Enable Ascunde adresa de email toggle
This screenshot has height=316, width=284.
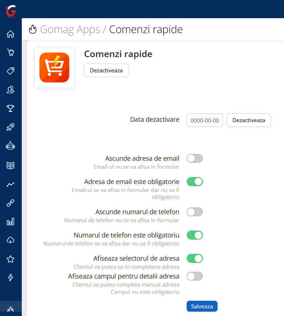[195, 159]
